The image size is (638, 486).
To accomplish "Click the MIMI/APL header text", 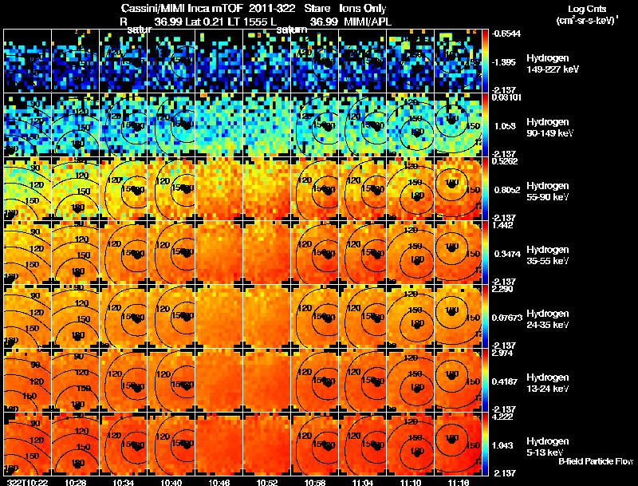I will [x=368, y=22].
